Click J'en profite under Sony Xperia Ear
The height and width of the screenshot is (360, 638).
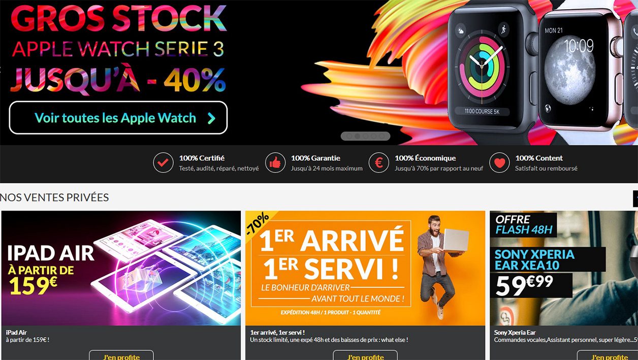point(609,355)
